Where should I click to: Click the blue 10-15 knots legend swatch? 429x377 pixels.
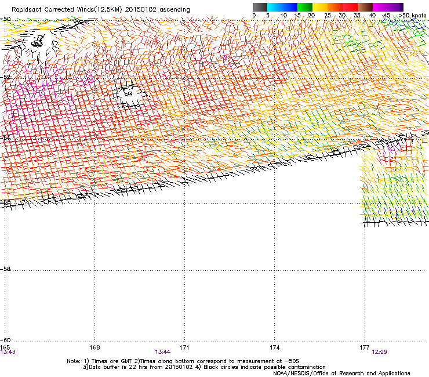point(290,7)
